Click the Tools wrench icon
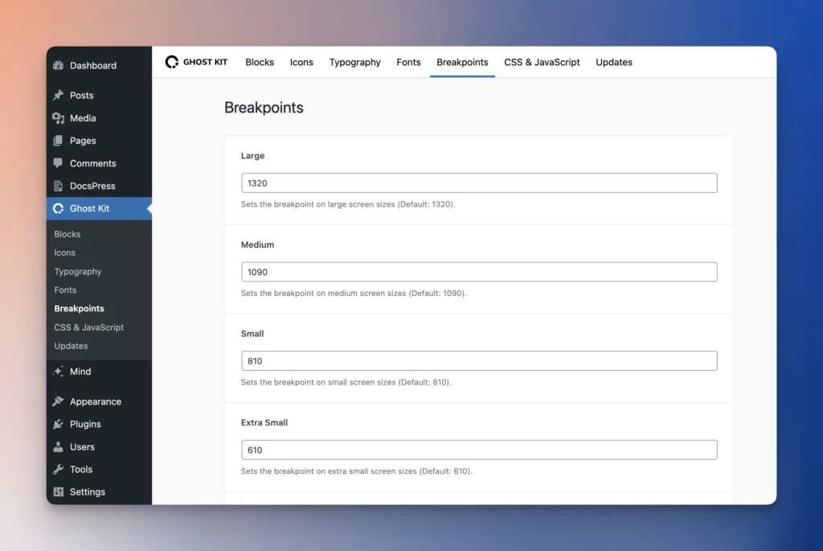823x551 pixels. coord(58,470)
